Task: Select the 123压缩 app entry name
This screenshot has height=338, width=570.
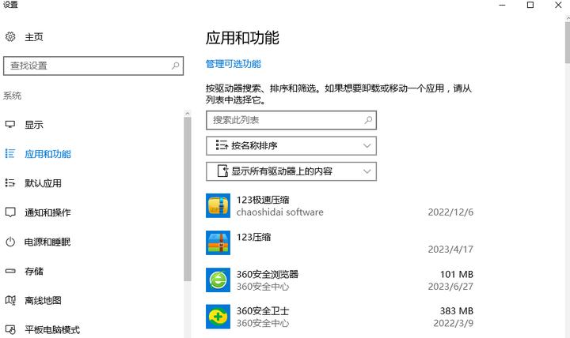Action: [254, 237]
